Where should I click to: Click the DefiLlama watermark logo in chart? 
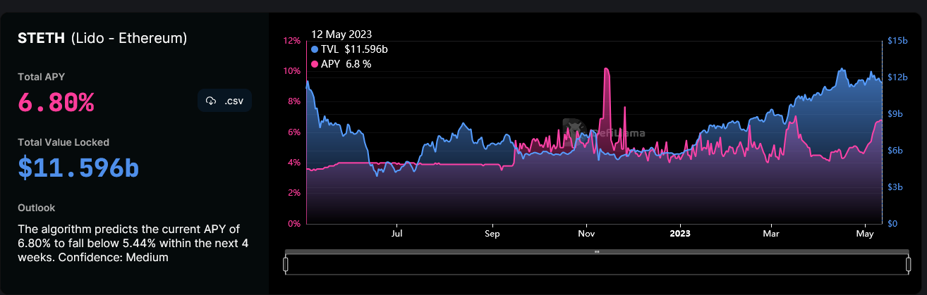(573, 129)
